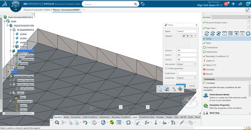The width and height of the screenshot is (251, 130).
Task: Click the selection arrow tool in floating palette
Action: (160, 89)
